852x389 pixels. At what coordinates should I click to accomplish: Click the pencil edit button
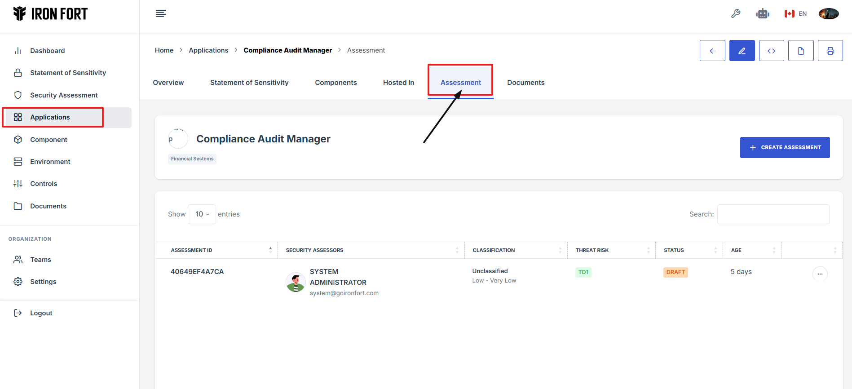(742, 51)
